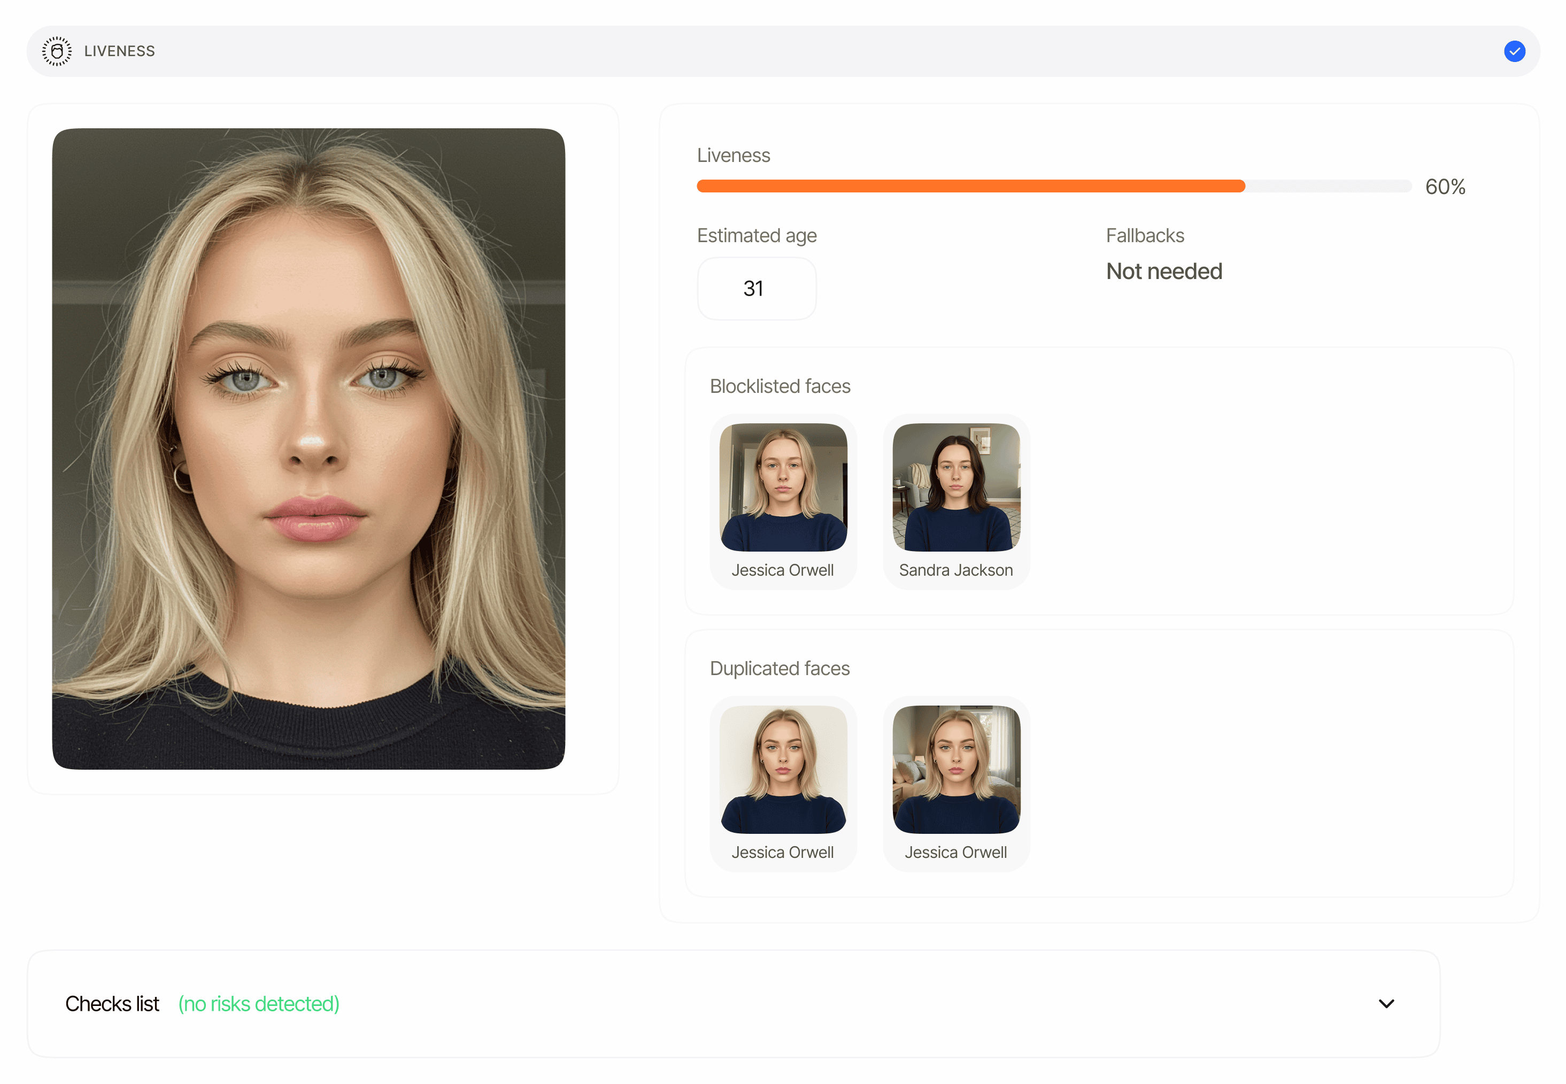The height and width of the screenshot is (1084, 1566).
Task: Click the 'no risks detected' status text
Action: pos(258,1004)
